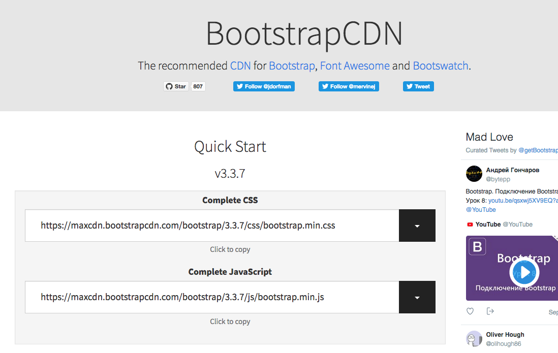Image resolution: width=558 pixels, height=353 pixels.
Task: Click the GitHub Star button
Action: (176, 86)
